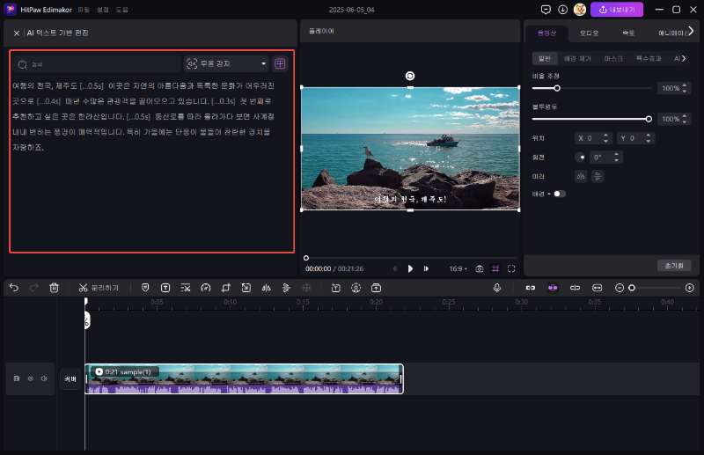Click the rotation dial knob

[581, 158]
